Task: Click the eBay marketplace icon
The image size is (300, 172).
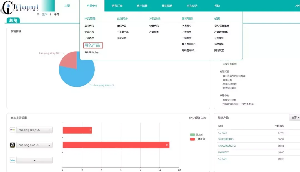Action: (x=12, y=130)
